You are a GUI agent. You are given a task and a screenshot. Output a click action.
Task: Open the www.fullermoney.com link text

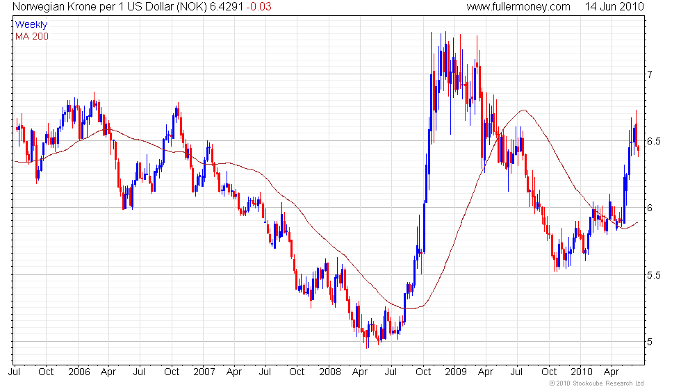pyautogui.click(x=518, y=7)
